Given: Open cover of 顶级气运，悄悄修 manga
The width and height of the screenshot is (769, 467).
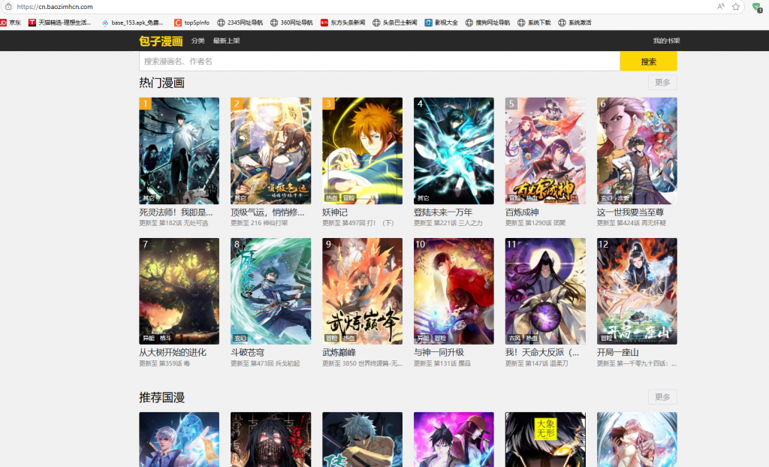Looking at the screenshot, I should tap(270, 151).
